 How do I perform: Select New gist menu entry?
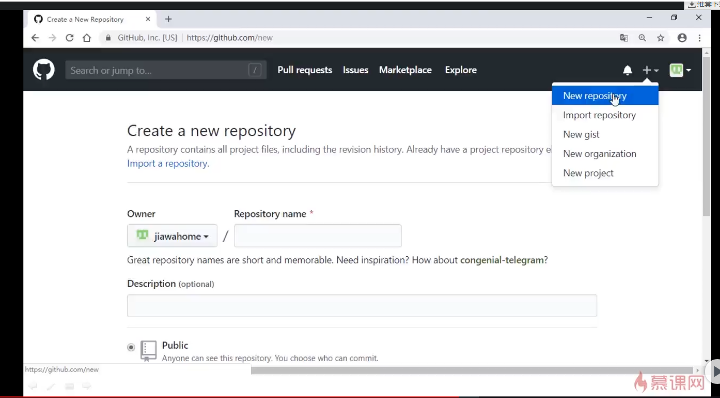(605, 134)
